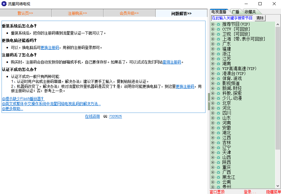Toggle 窗口置顶 always-on-top option
This screenshot has height=194, width=281.
point(217,192)
